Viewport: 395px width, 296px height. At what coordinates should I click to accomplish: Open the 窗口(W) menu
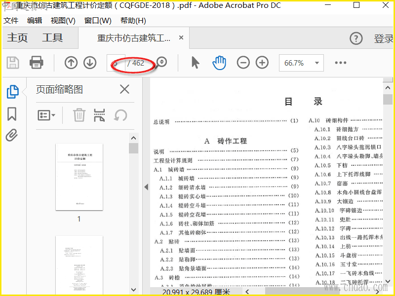[x=98, y=20]
